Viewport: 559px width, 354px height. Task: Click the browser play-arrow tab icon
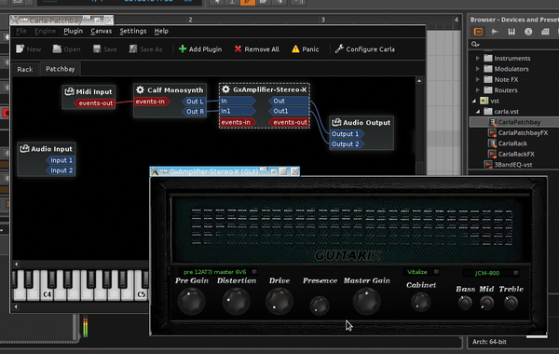click(495, 32)
